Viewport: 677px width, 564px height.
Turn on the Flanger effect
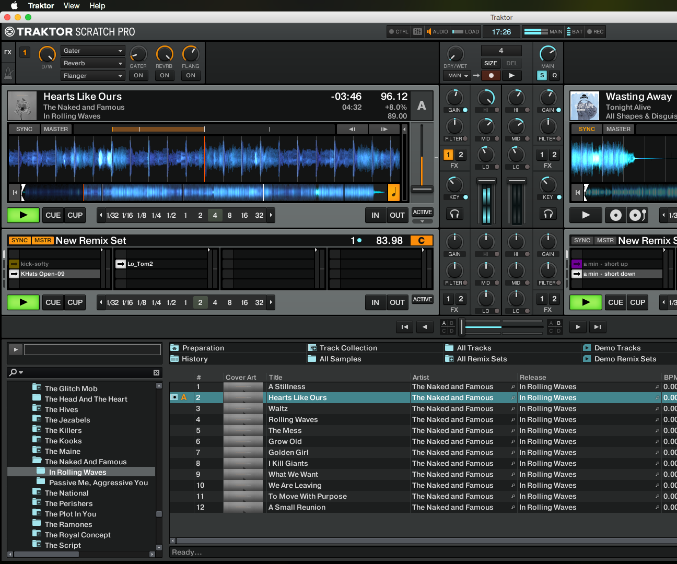tap(191, 75)
